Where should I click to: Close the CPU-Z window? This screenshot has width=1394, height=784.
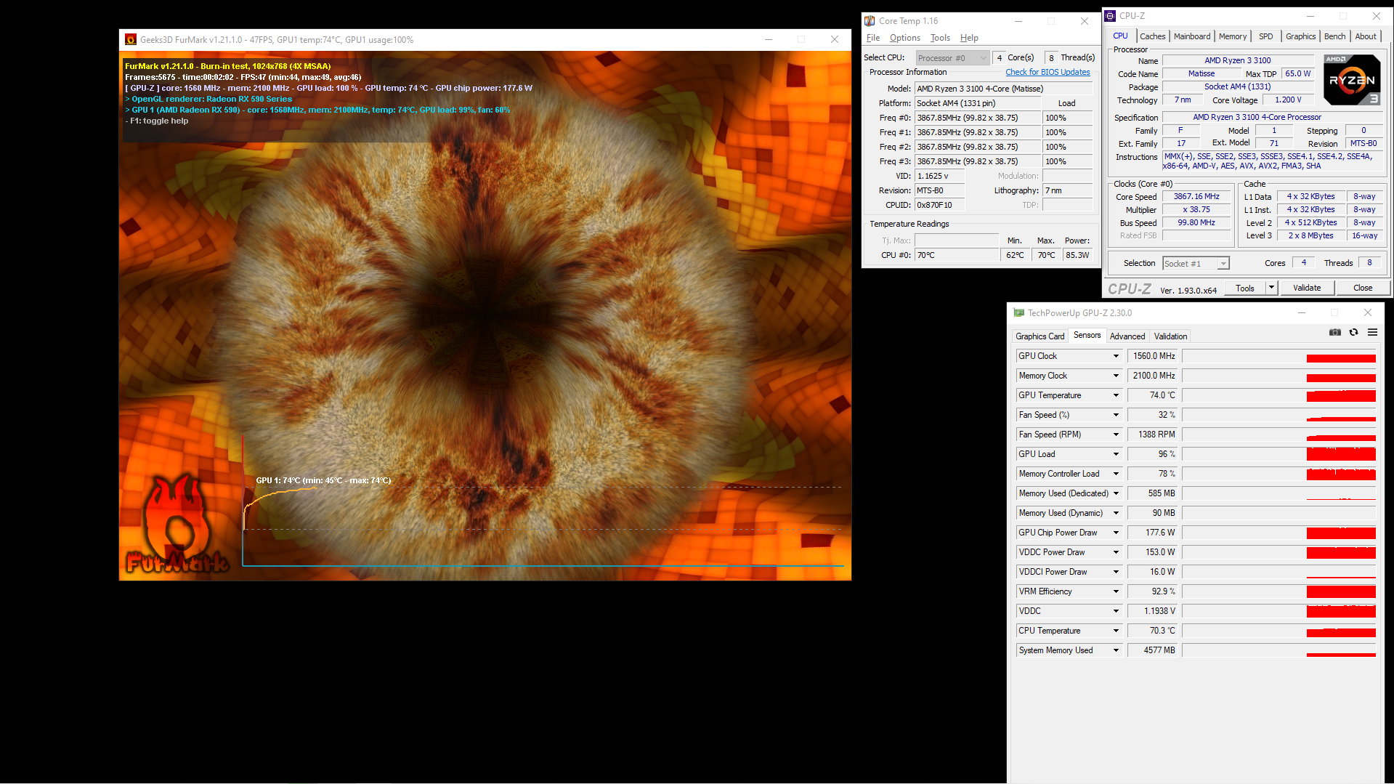(x=1377, y=16)
